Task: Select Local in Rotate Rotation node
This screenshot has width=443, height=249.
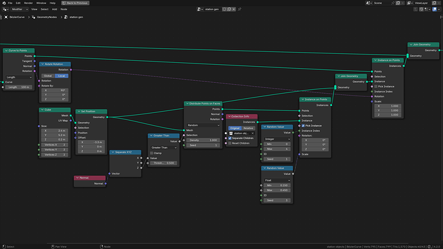Action: 62,76
